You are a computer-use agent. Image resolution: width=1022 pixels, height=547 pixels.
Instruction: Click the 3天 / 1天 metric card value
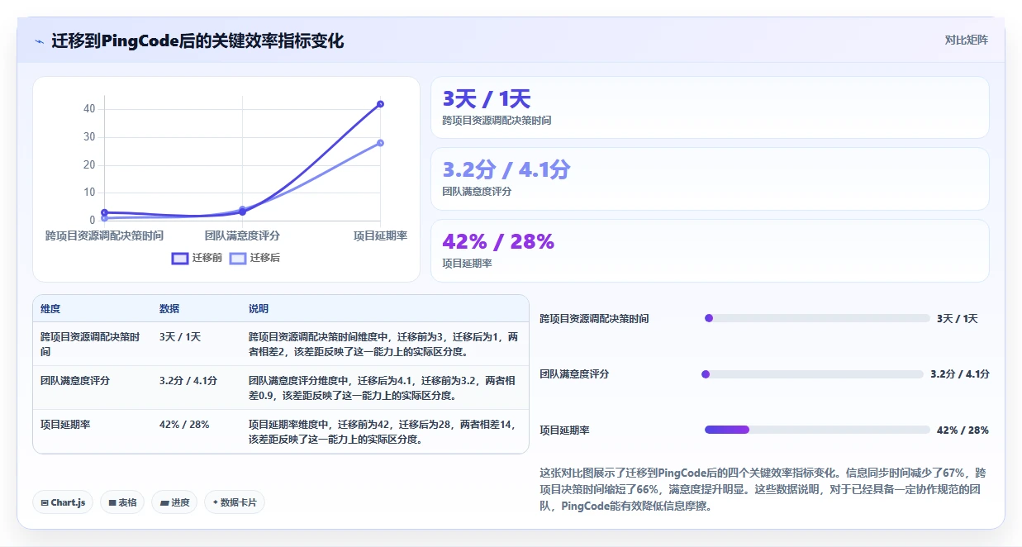coord(487,99)
